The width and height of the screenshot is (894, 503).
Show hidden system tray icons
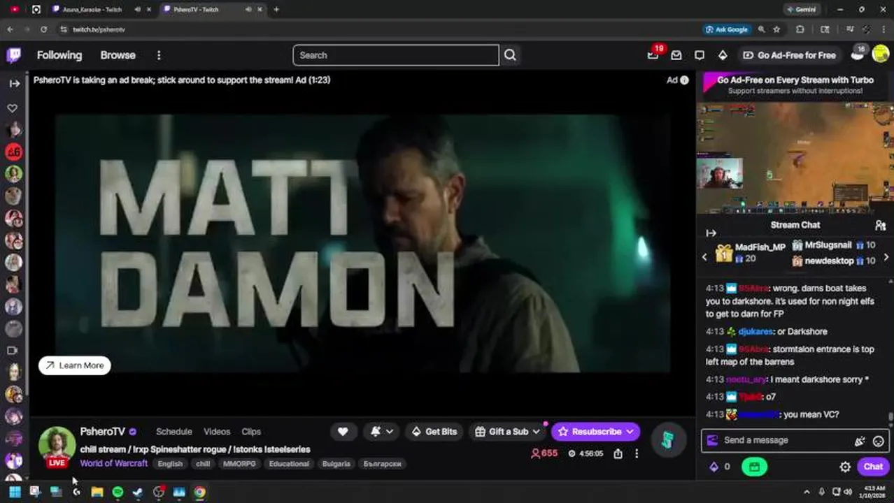point(807,493)
